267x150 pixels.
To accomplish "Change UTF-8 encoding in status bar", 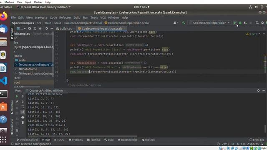I will tap(241, 144).
